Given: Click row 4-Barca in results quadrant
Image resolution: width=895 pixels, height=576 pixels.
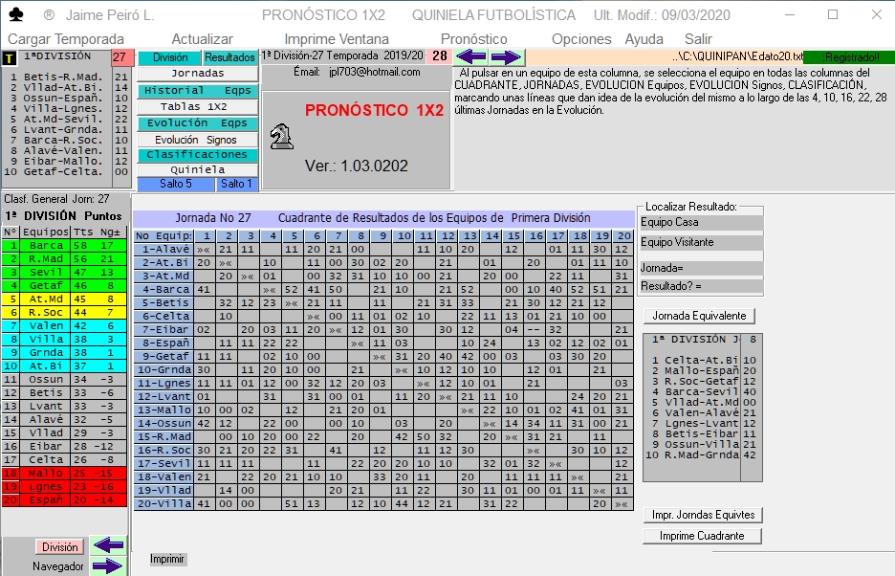Looking at the screenshot, I should (x=164, y=290).
